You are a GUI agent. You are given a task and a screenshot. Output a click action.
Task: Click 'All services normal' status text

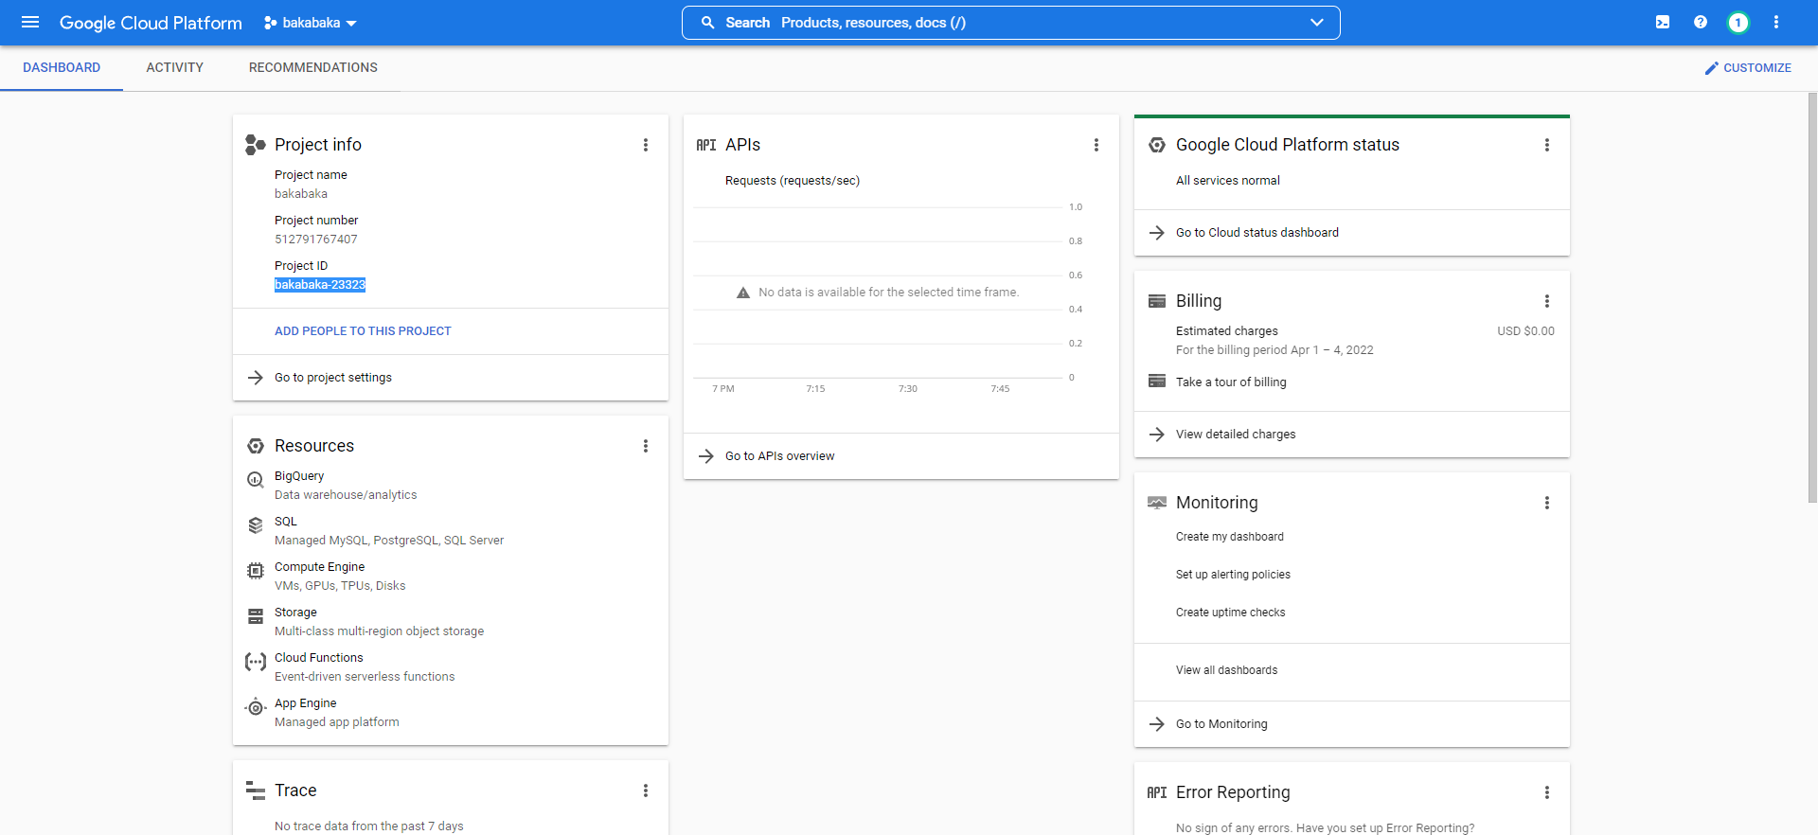1228,181
